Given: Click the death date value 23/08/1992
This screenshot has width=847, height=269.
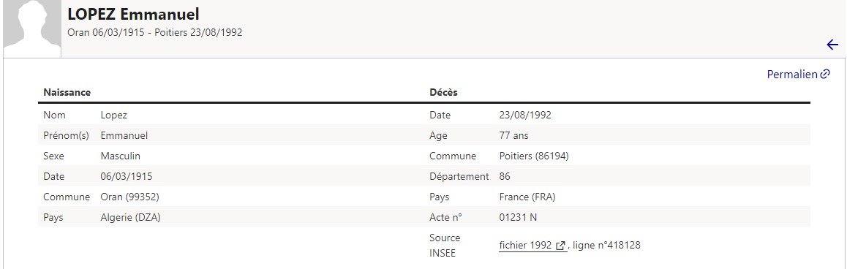Looking at the screenshot, I should (525, 115).
